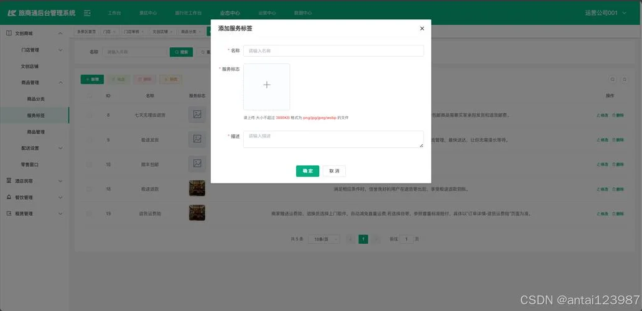Check the checkbox for row ID 8

tap(89, 116)
